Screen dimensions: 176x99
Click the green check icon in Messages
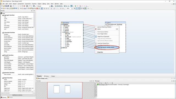[98, 84]
